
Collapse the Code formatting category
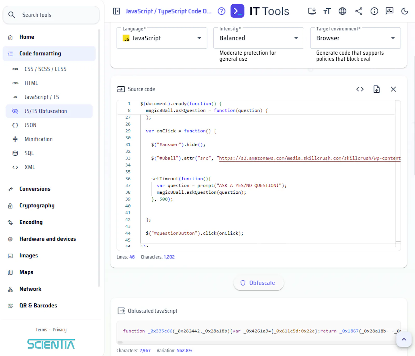(x=49, y=54)
